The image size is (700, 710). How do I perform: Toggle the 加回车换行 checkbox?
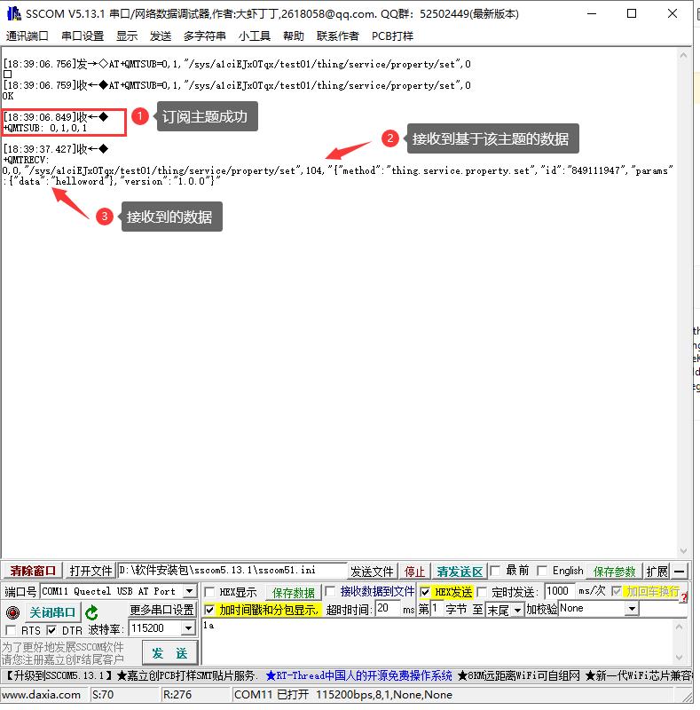617,591
